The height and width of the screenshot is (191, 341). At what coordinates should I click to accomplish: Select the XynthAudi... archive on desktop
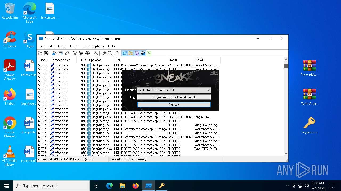click(x=309, y=97)
